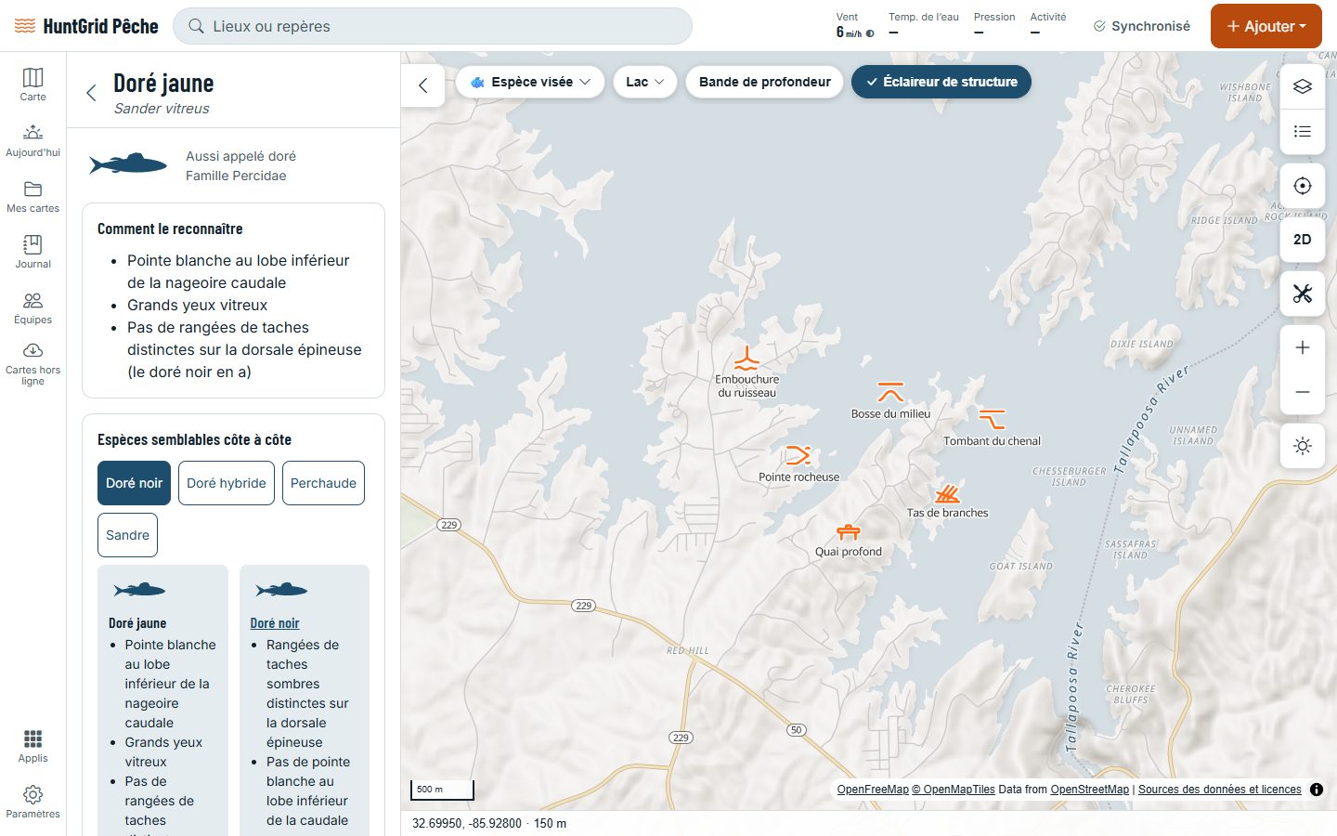Open map attribution info icon
Image resolution: width=1337 pixels, height=836 pixels.
[1317, 790]
